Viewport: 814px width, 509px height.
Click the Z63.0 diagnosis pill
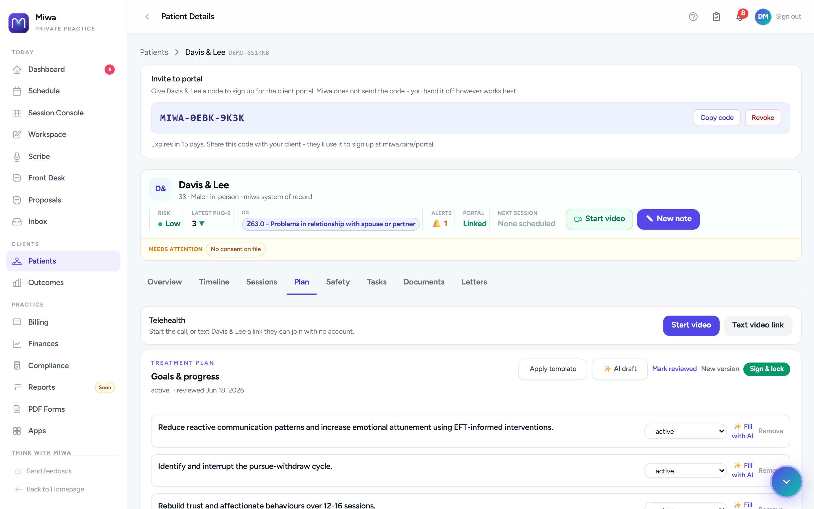[x=331, y=224]
